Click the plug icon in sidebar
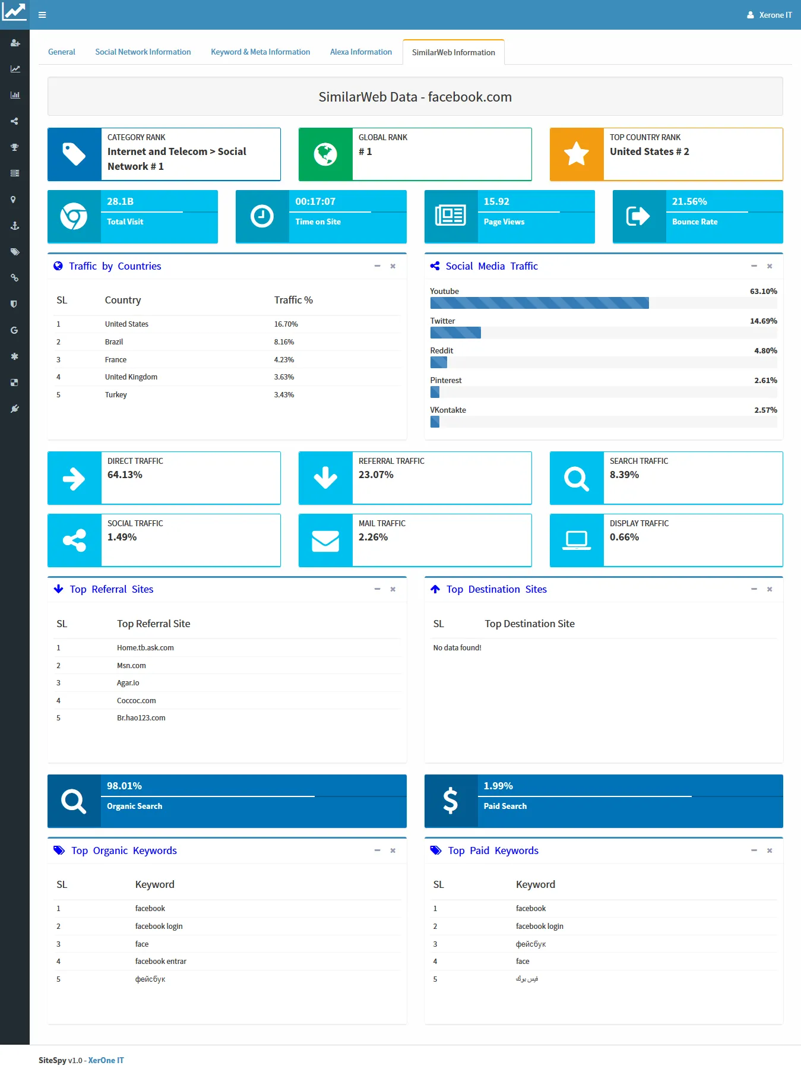Image resolution: width=801 pixels, height=1075 pixels. 15,409
